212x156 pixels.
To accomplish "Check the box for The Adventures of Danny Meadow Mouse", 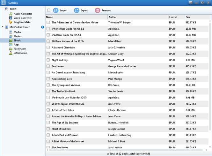I will (x=48, y=22).
